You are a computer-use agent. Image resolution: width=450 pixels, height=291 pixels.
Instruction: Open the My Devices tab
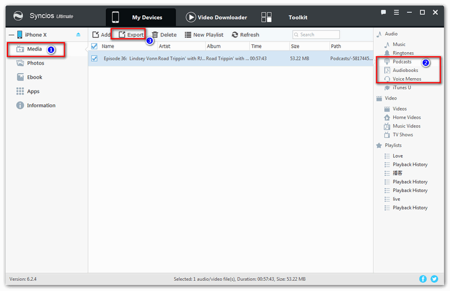141,17
